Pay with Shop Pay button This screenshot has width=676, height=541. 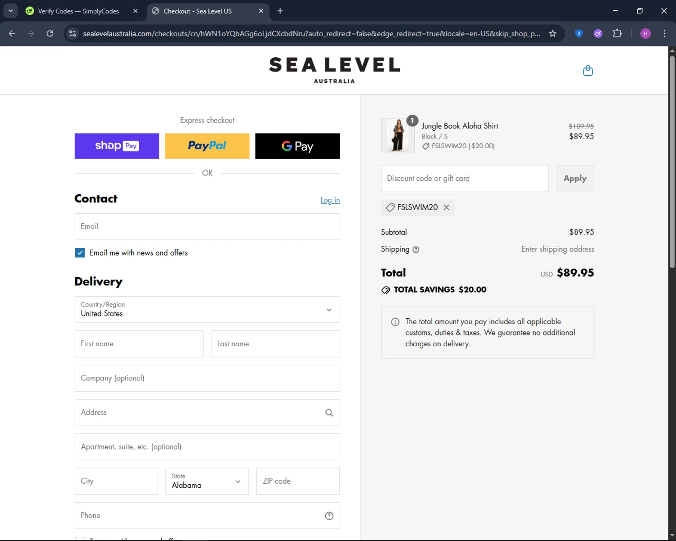click(x=117, y=146)
